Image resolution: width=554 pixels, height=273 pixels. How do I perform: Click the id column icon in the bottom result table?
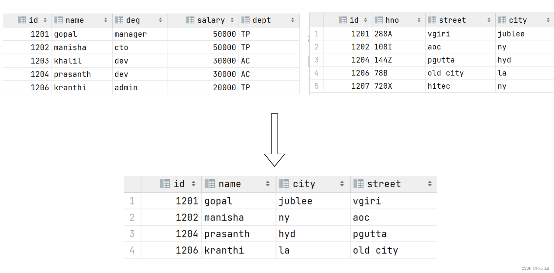(165, 184)
